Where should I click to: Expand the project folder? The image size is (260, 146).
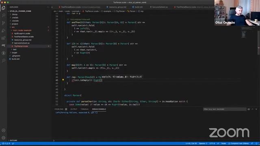(15, 24)
